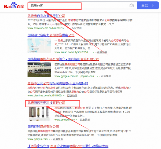This screenshot has height=149, width=161.
Task: Click the Baidu logo
Action: (13, 6)
